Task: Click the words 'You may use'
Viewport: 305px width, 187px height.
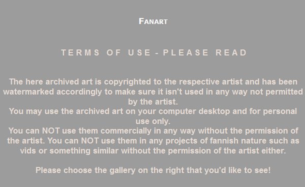Action: 34,112
